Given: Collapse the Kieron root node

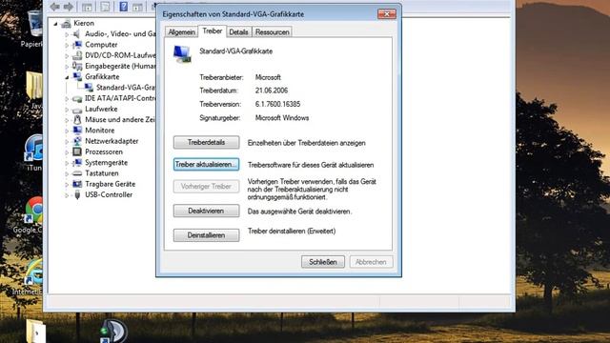Looking at the screenshot, I should tap(55, 24).
